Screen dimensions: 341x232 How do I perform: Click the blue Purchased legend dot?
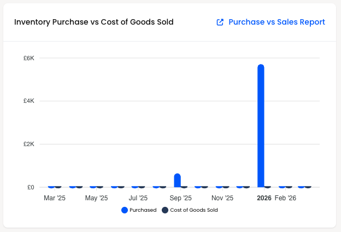(125, 210)
